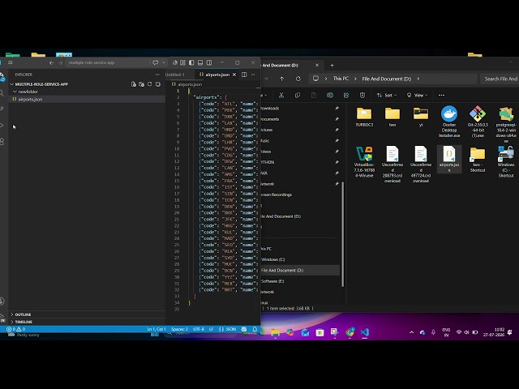The image size is (519, 389).
Task: Click This PC in the address breadcrumb
Action: [341, 79]
